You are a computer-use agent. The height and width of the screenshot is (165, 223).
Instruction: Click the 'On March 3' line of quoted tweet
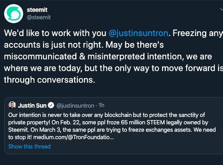(x=112, y=130)
